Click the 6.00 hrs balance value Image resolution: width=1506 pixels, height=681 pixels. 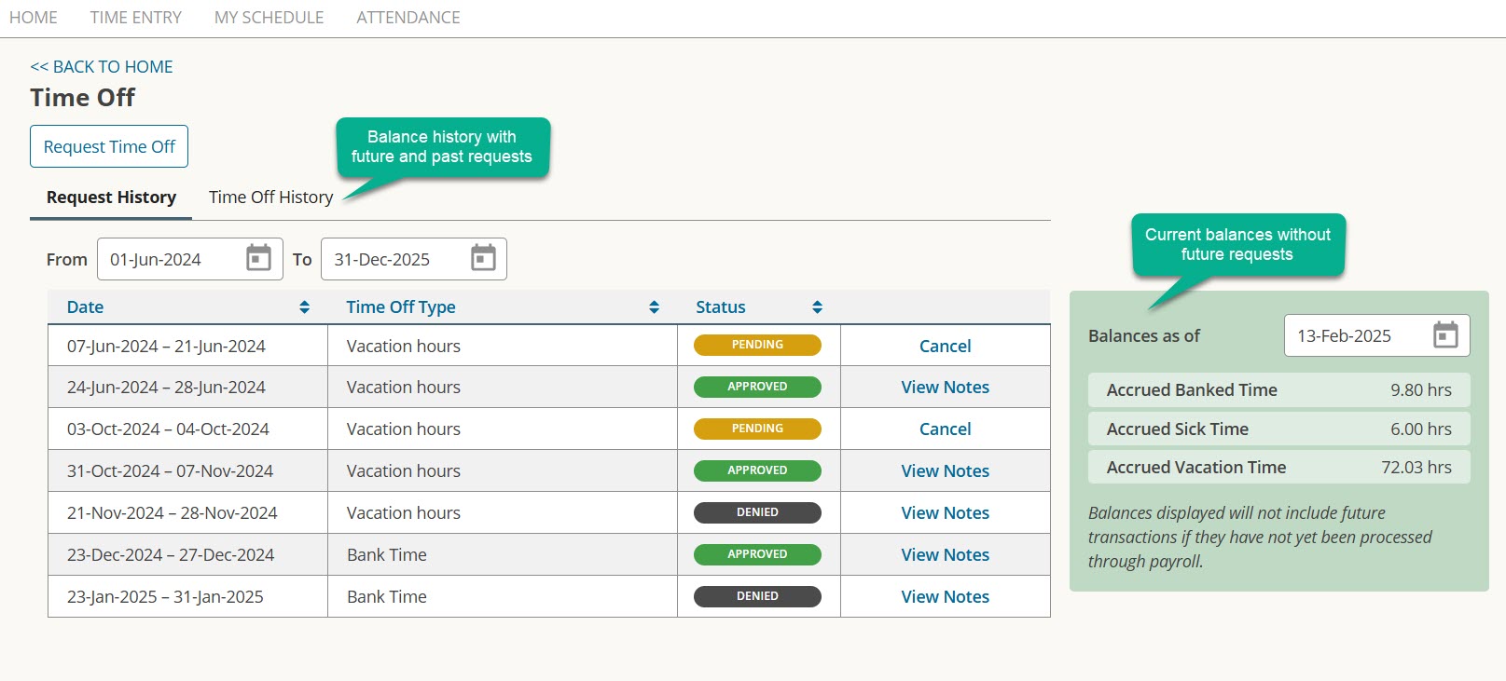[1420, 429]
